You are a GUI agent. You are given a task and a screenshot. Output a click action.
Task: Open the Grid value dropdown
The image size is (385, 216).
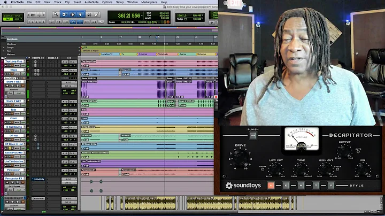(202, 16)
